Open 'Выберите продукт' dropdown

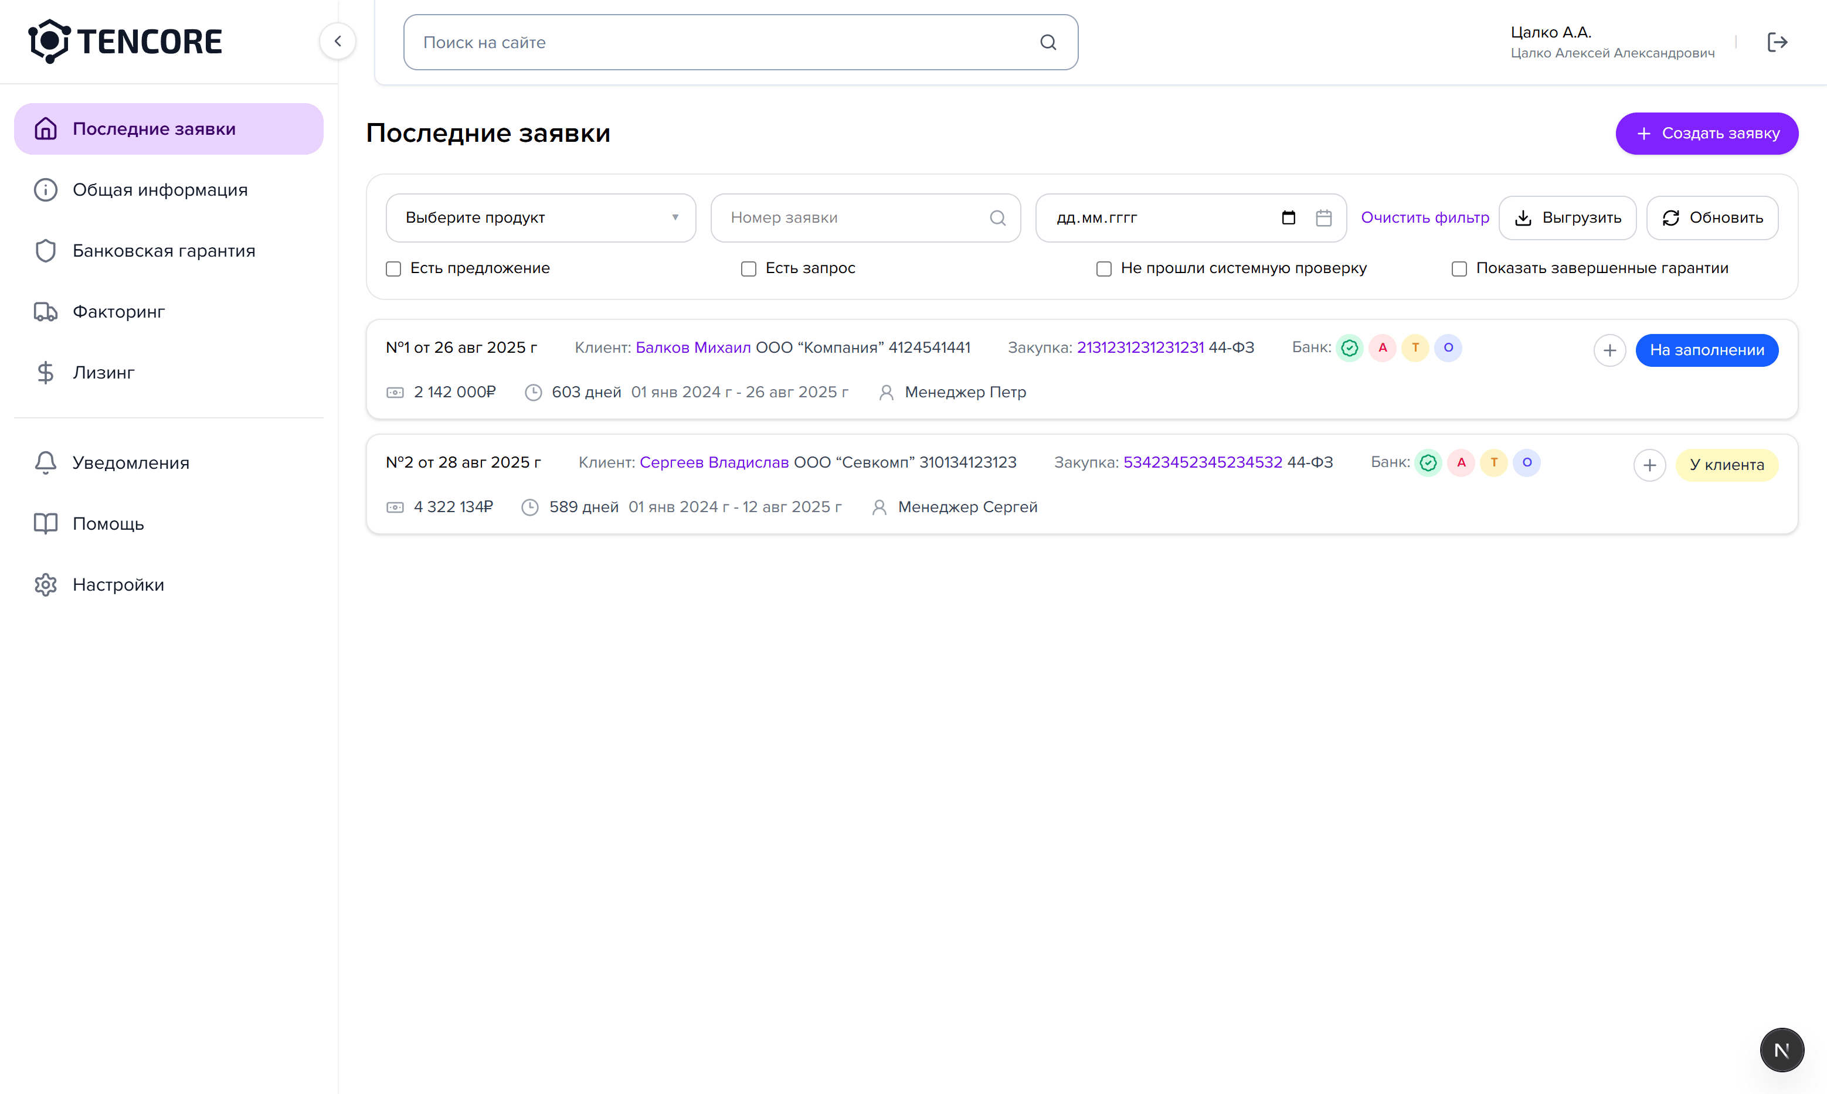point(541,217)
